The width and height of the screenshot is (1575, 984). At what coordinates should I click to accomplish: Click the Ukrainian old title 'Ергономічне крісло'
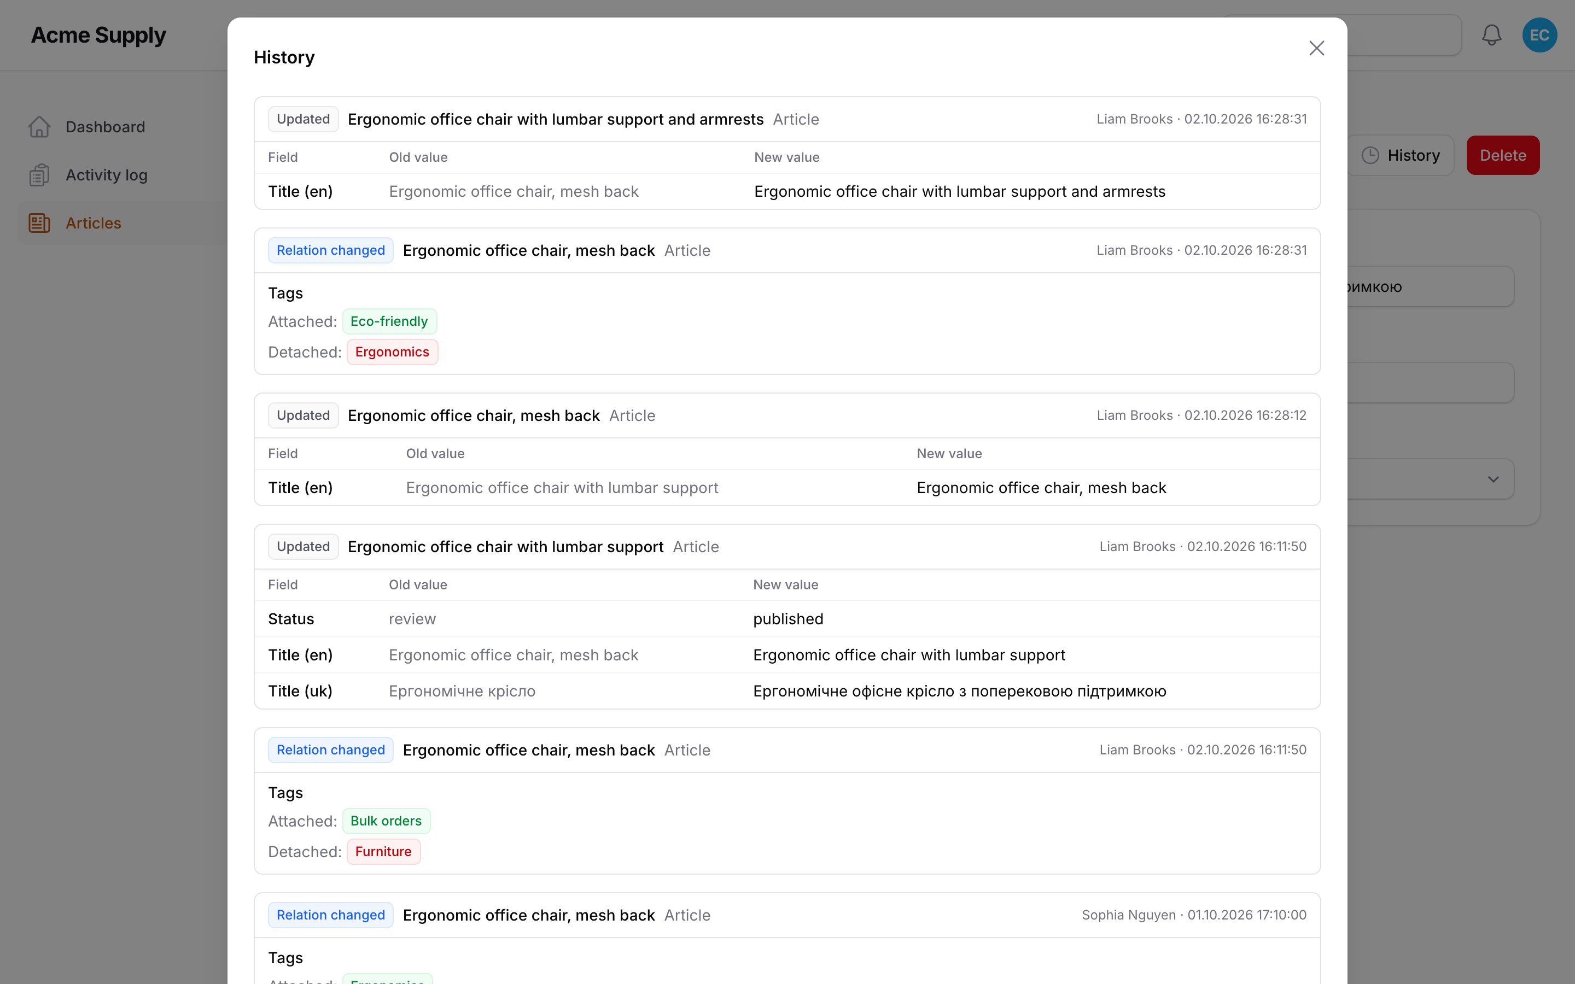pos(462,691)
